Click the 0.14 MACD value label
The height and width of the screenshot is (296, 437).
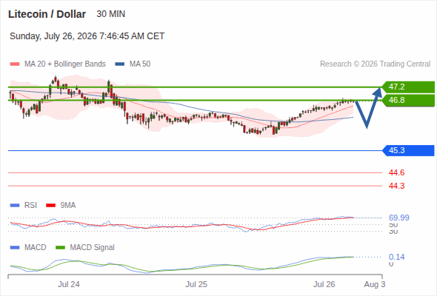397,257
